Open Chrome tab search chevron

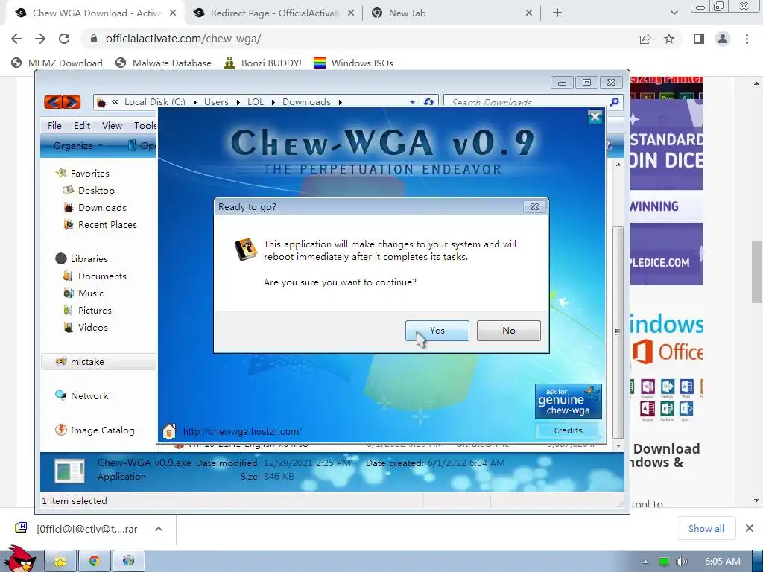[x=674, y=13]
